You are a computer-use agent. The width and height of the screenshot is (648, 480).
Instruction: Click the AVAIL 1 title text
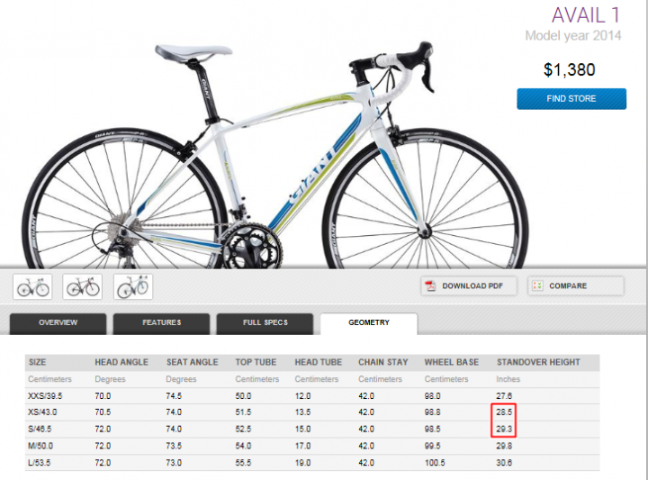click(x=586, y=16)
